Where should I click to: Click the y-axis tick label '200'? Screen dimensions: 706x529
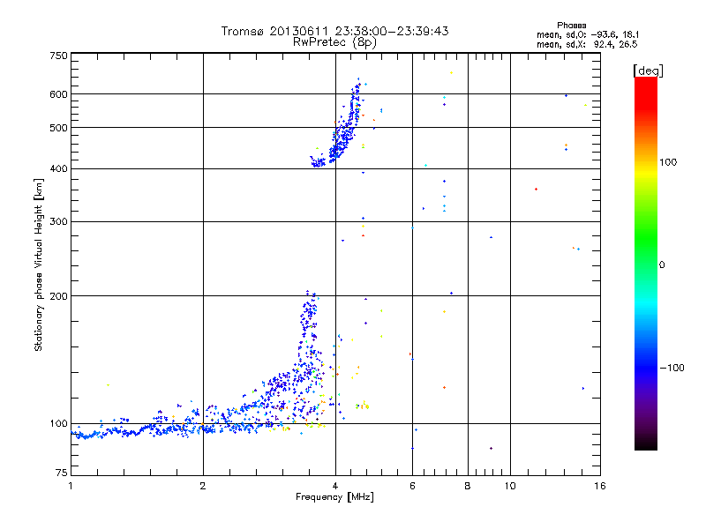(58, 296)
